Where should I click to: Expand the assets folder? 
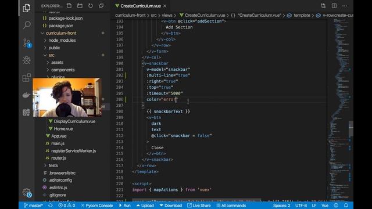coord(57,63)
